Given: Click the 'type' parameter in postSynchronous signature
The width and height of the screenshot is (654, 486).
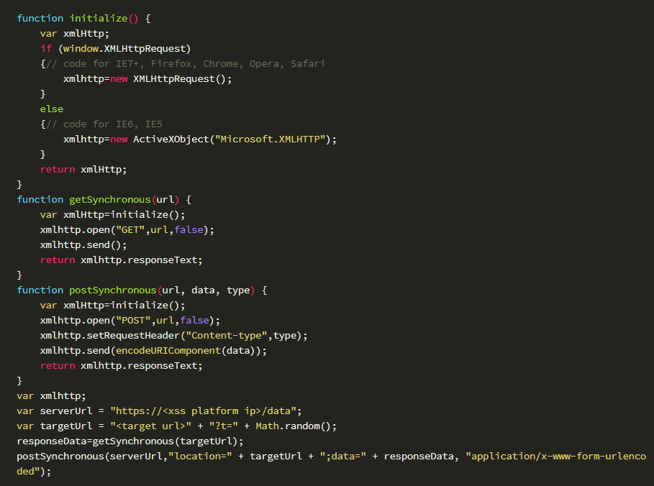Looking at the screenshot, I should coord(238,290).
